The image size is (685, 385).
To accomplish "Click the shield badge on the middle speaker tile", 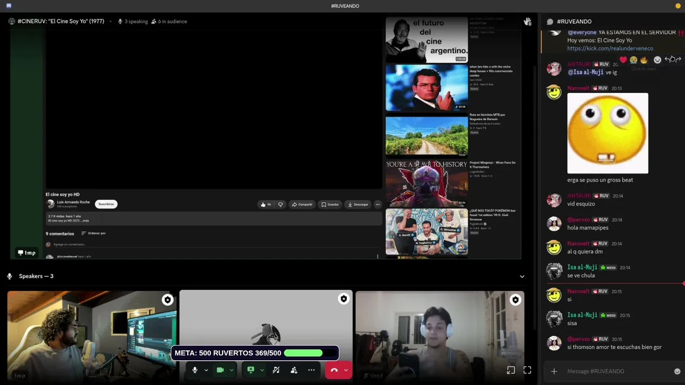I will (x=344, y=299).
